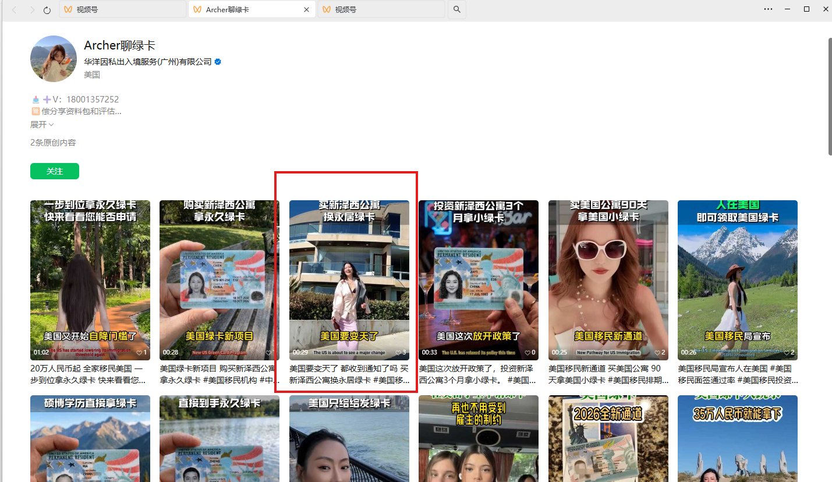Close the Archer聊绿卡 tab
This screenshot has height=482, width=832.
click(x=307, y=9)
